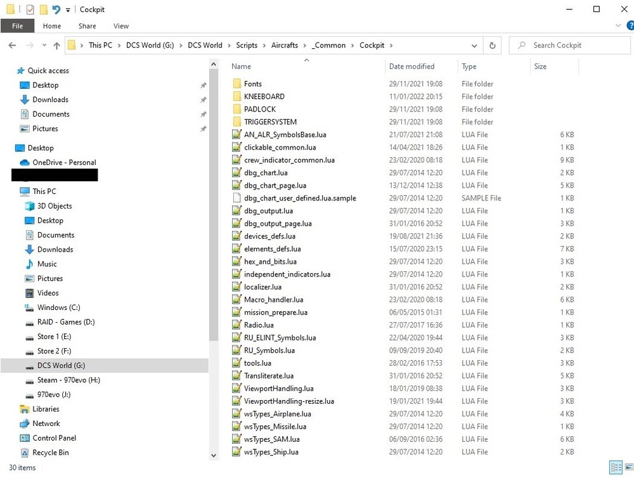Viewport: 634px width, 478px height.
Task: Select the KNEEBOARD folder icon
Action: [237, 96]
